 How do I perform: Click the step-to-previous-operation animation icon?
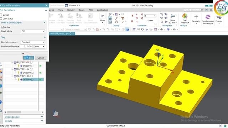click(x=136, y=14)
